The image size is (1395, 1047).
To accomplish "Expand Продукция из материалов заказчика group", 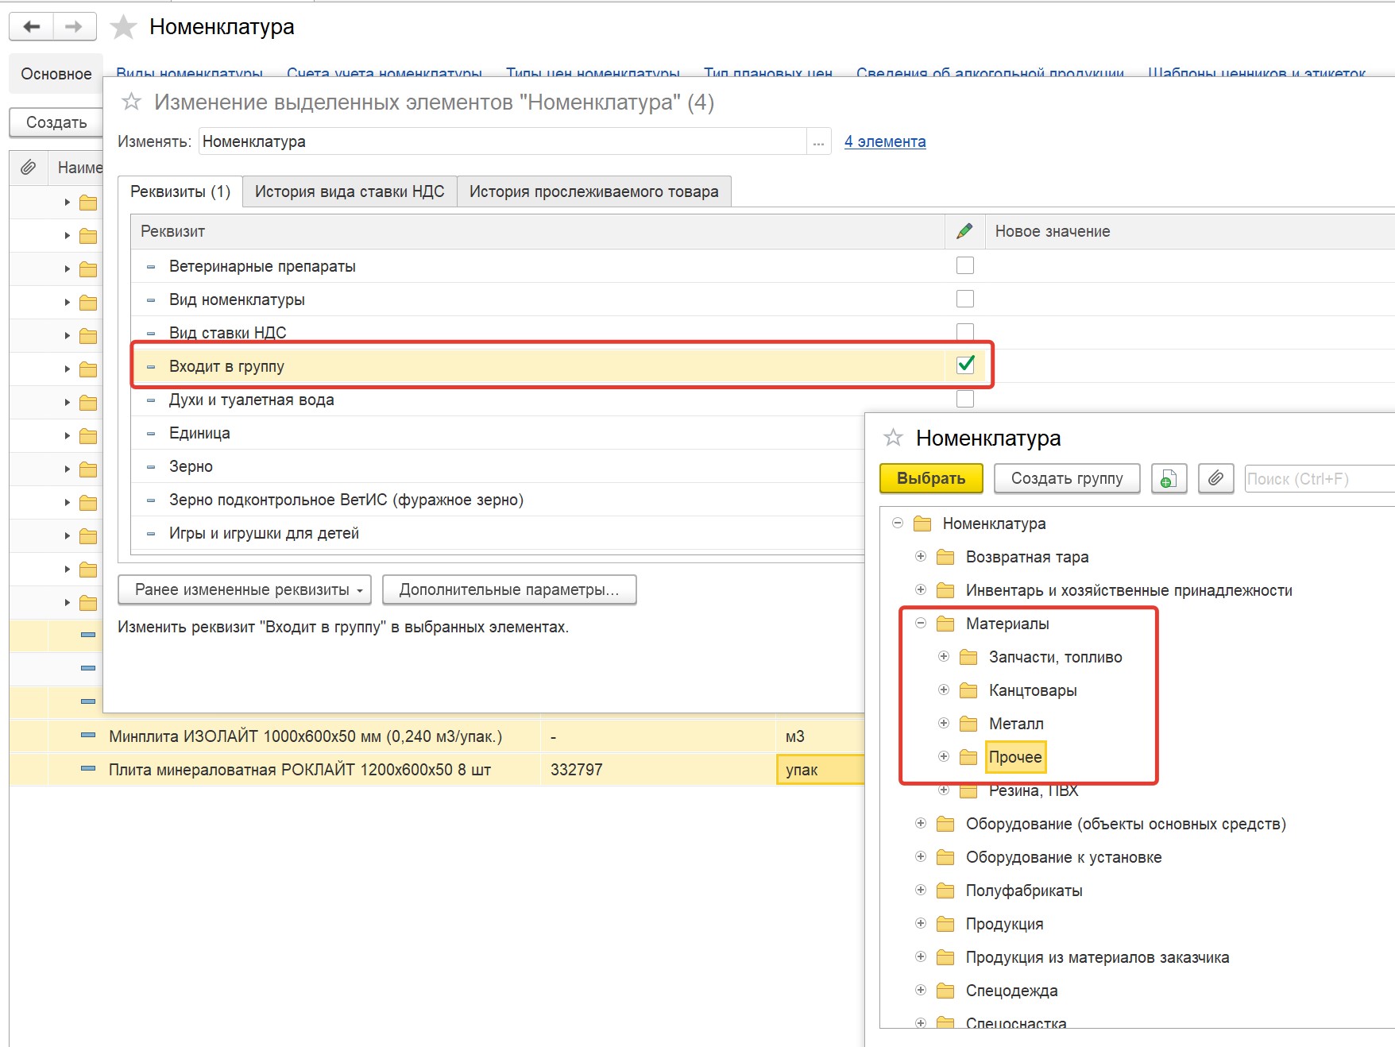I will click(x=921, y=956).
